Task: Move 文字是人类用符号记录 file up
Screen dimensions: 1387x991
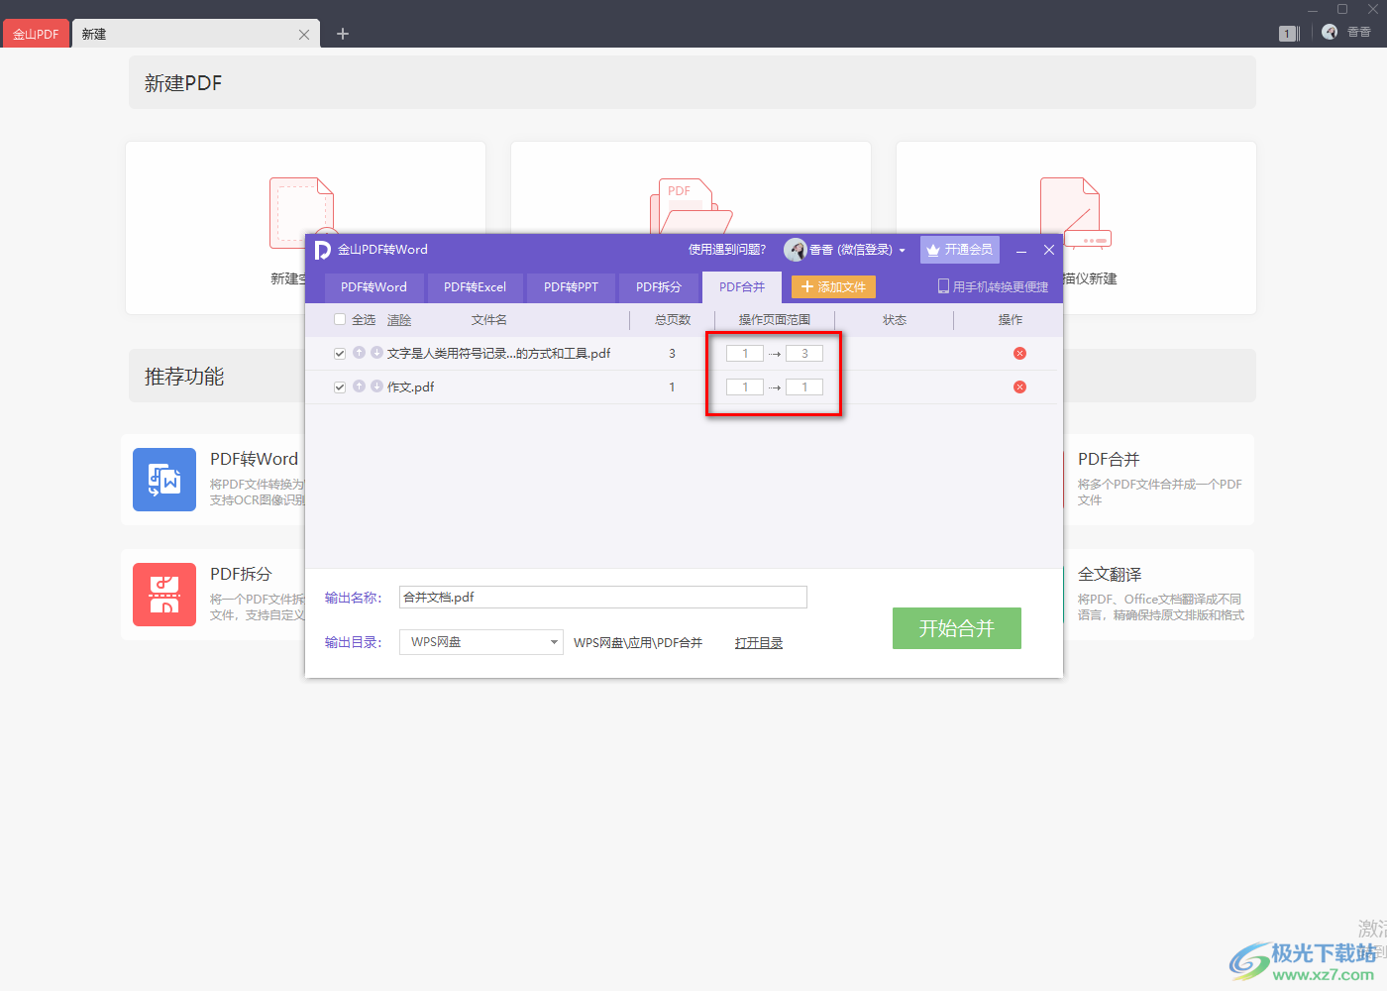Action: (x=359, y=353)
